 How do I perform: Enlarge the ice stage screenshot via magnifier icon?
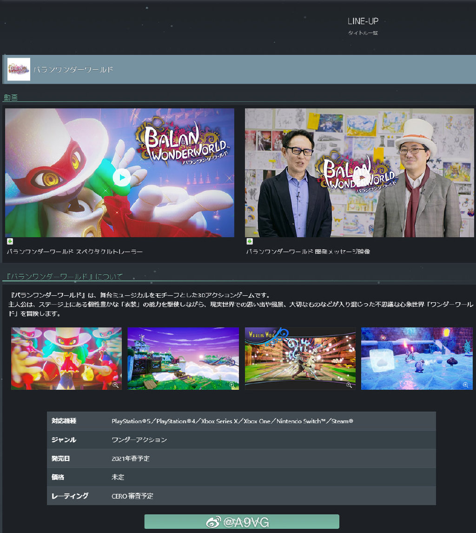coord(465,385)
